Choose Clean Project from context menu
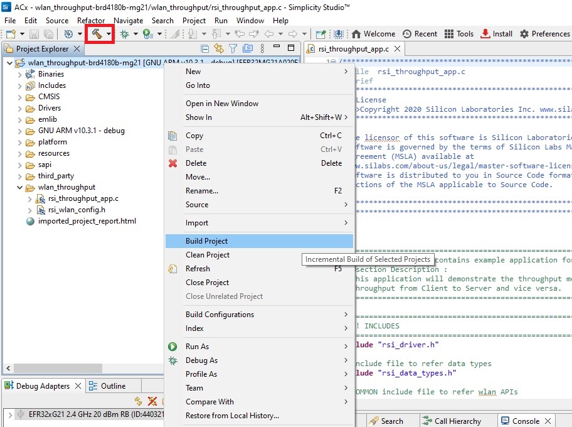The image size is (572, 427). [x=208, y=255]
